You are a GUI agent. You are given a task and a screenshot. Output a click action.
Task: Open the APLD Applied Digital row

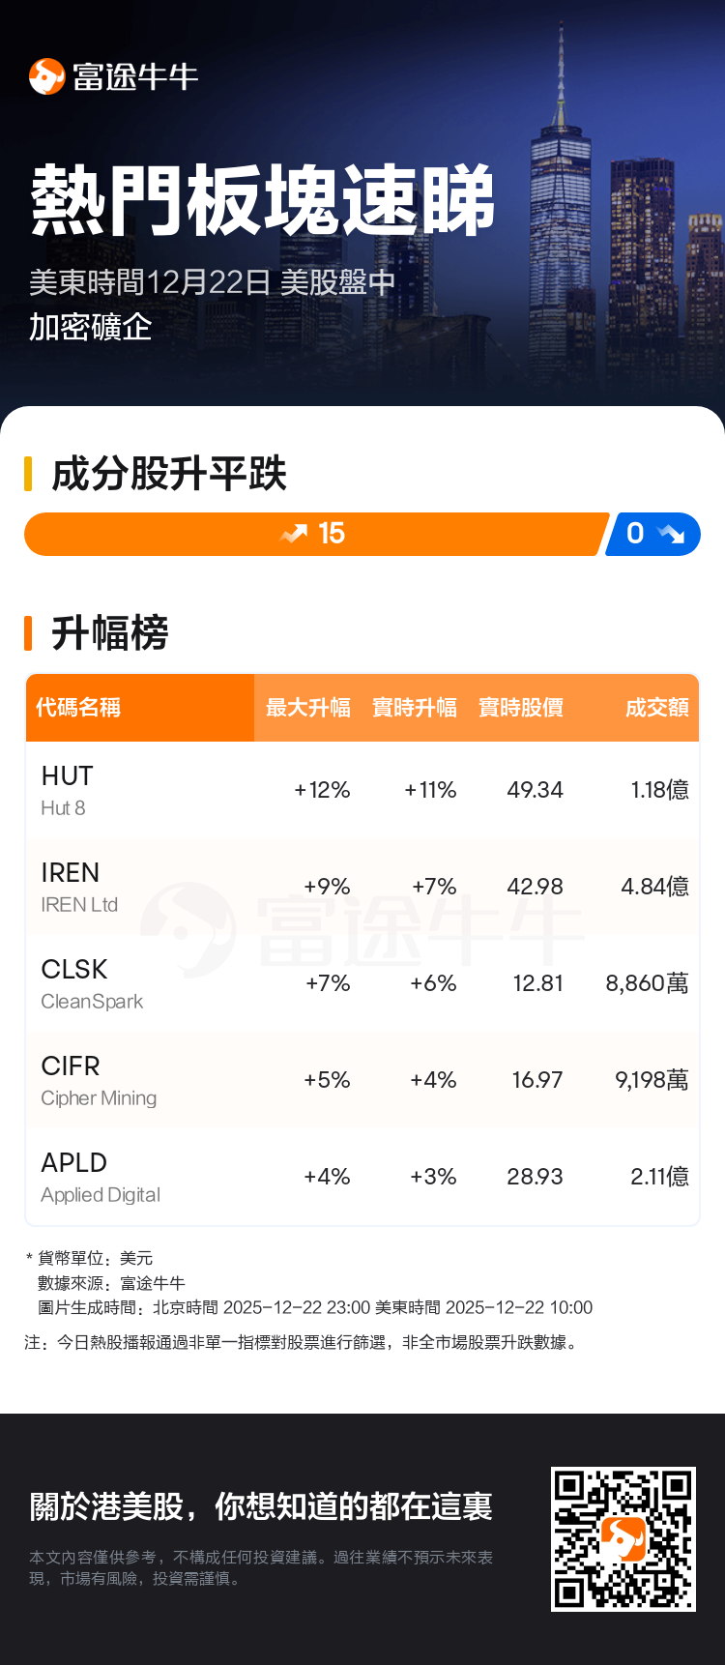362,1177
